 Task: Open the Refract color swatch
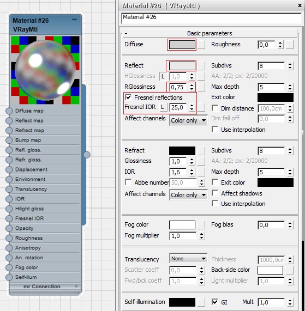[x=182, y=151]
